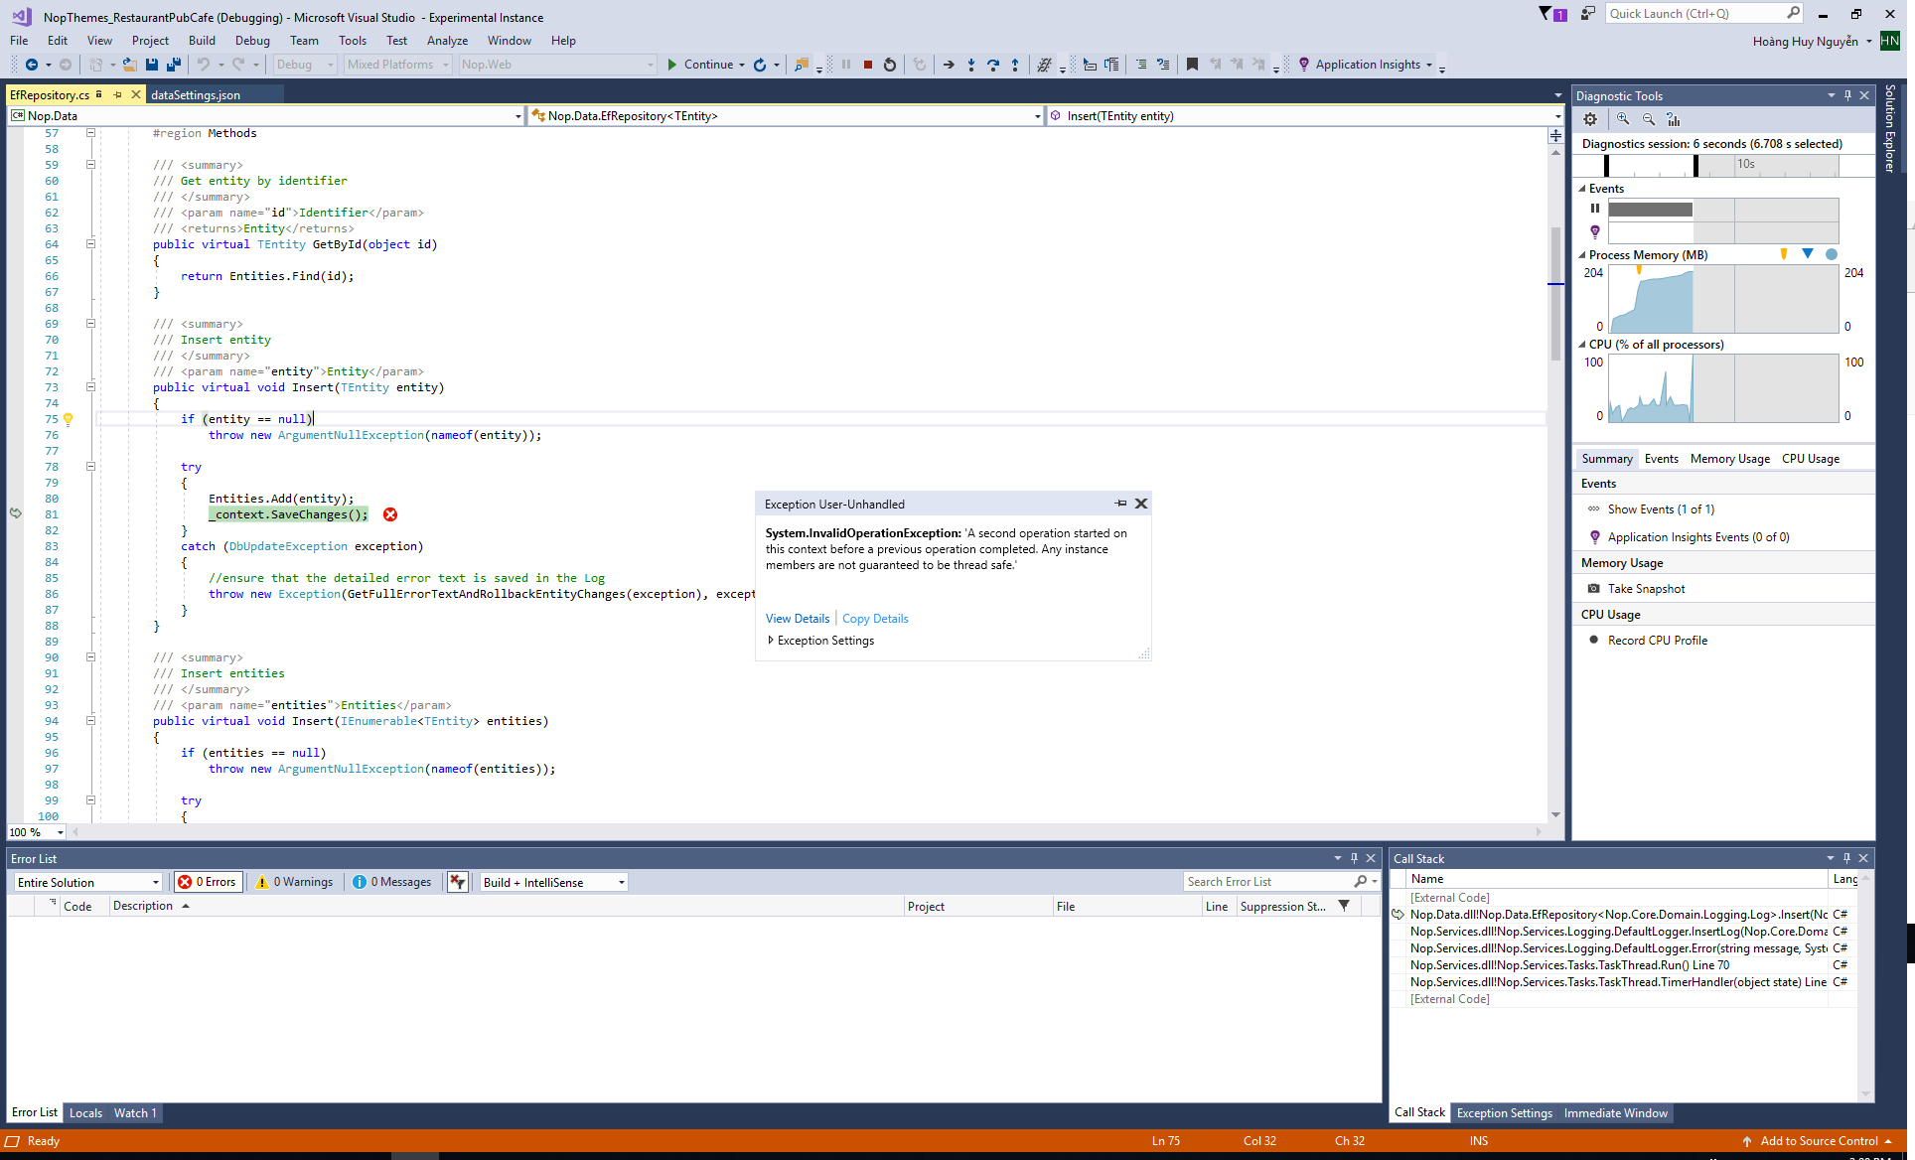Click the Restart debugging icon
This screenshot has height=1160, width=1915.
pos(890,65)
